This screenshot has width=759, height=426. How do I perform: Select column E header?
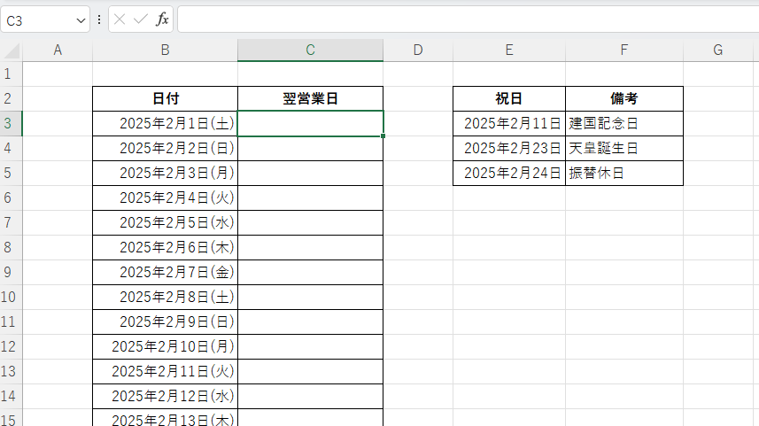click(508, 50)
